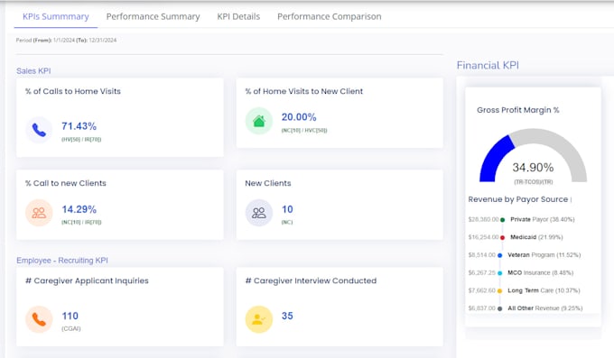Click the Financial KPI heading
Screen dimensions: 614x358
(x=488, y=65)
